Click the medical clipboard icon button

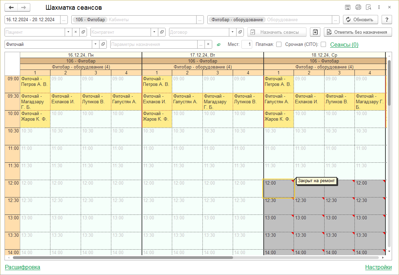coord(315,32)
